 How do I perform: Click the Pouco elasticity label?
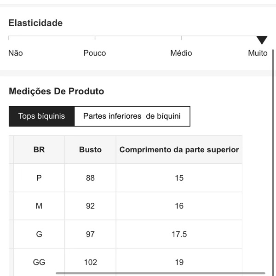[x=95, y=53]
